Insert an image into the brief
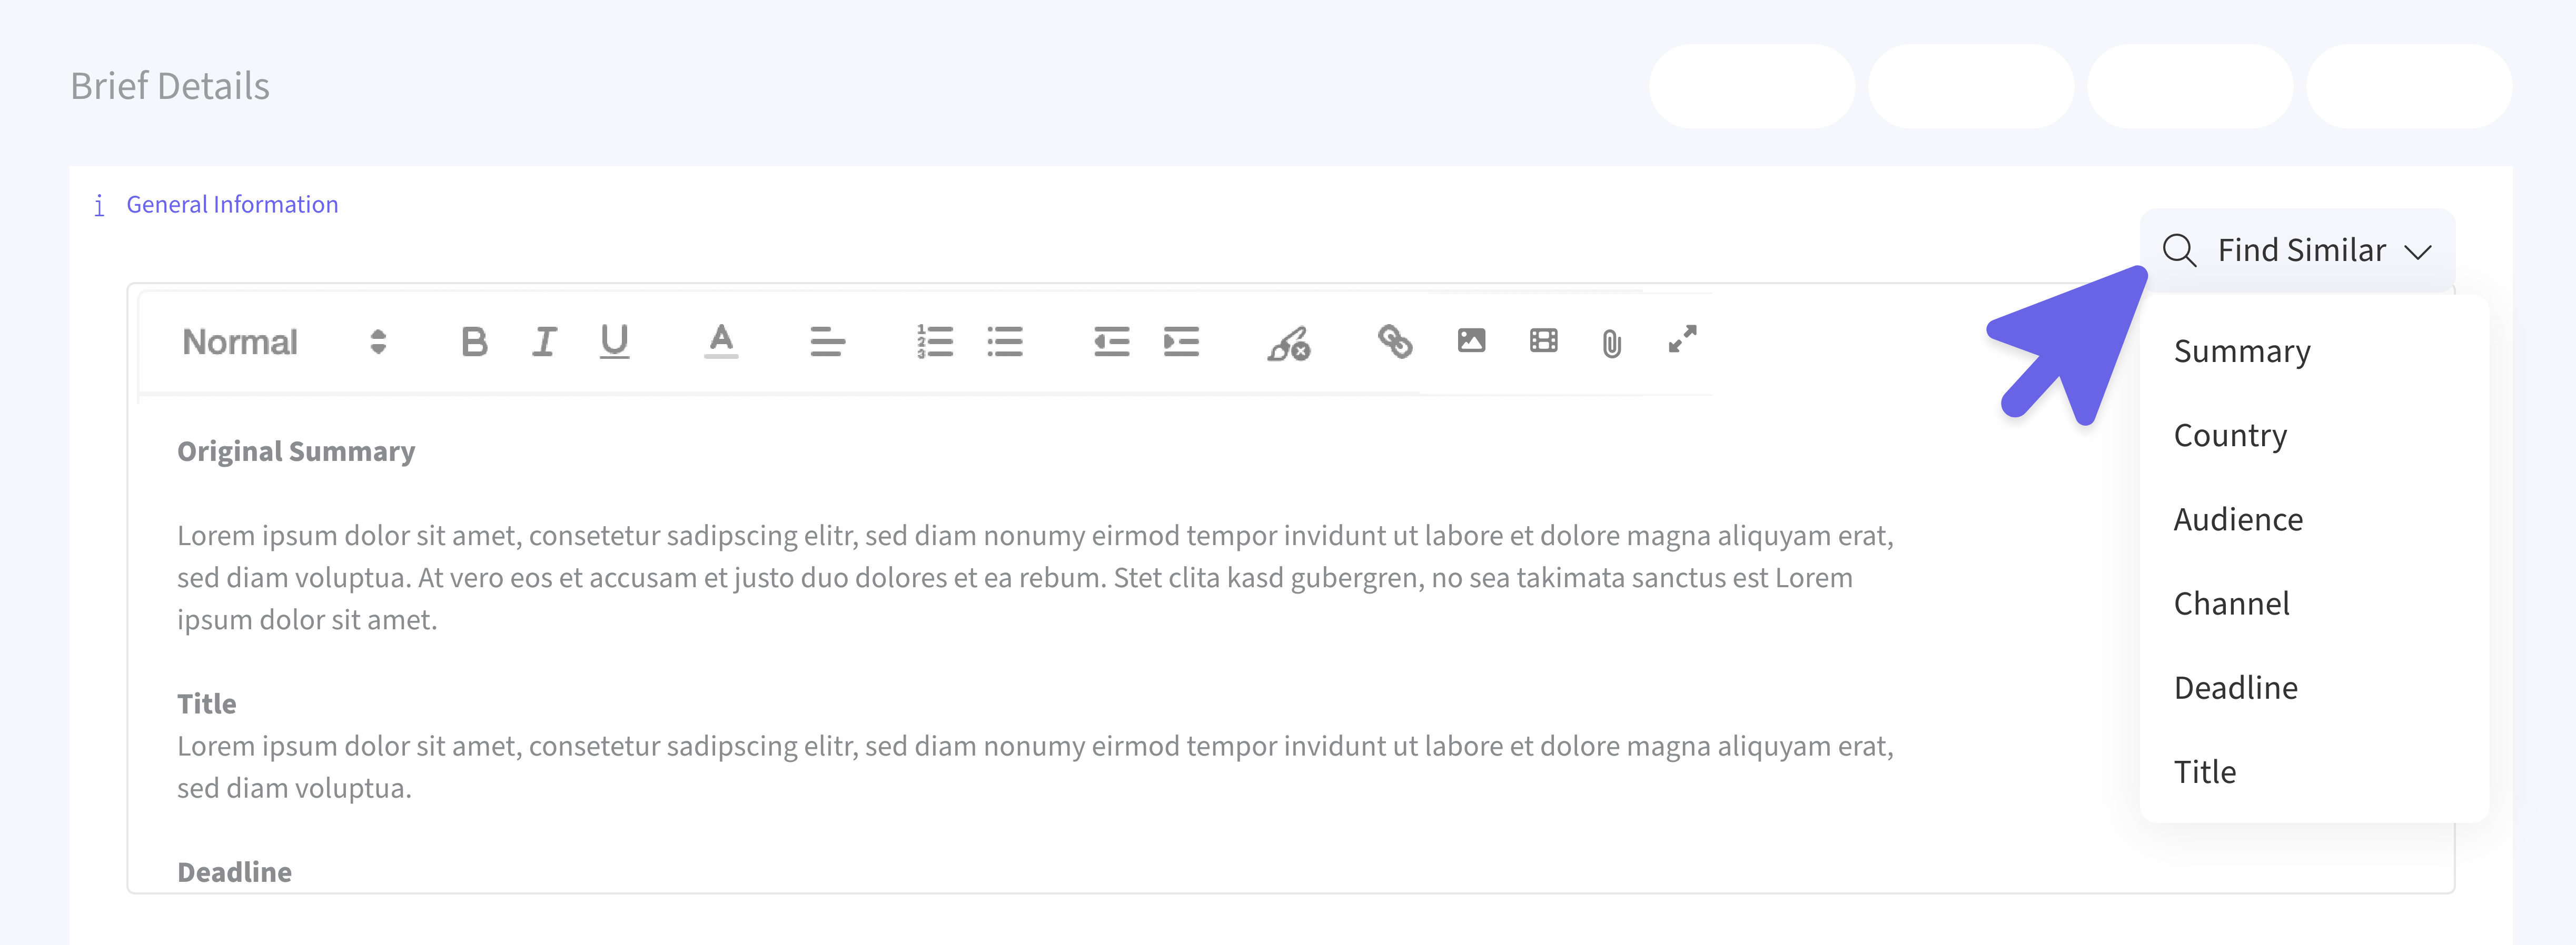 (1471, 340)
